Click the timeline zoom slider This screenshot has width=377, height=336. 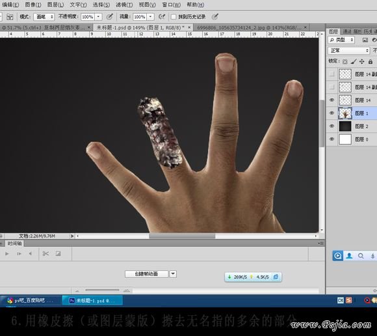coord(102,290)
